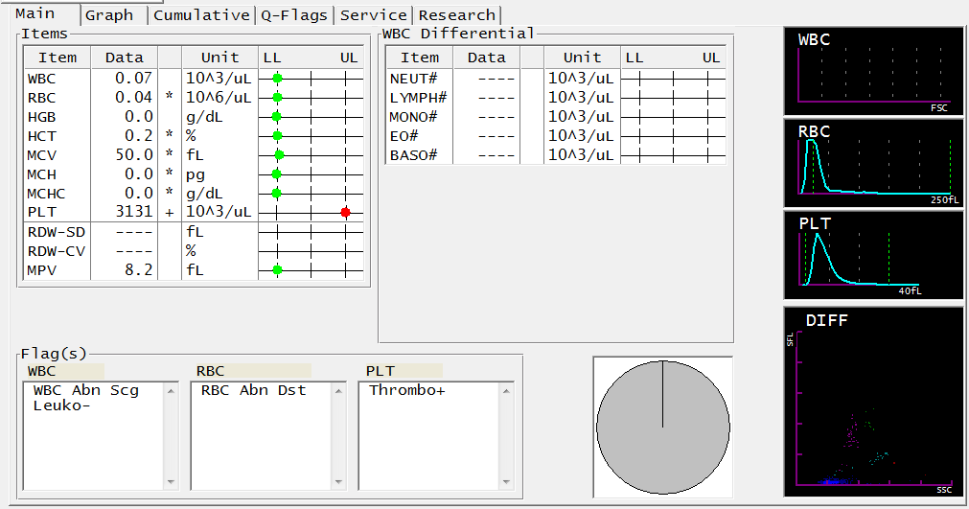Click the green WBC range indicator dot

[x=278, y=78]
